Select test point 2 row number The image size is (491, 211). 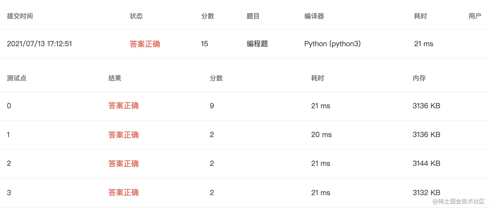[x=9, y=164]
